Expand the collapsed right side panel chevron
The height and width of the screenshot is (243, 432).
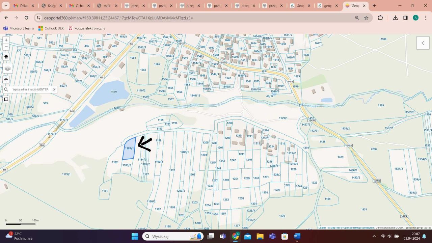tap(423, 43)
